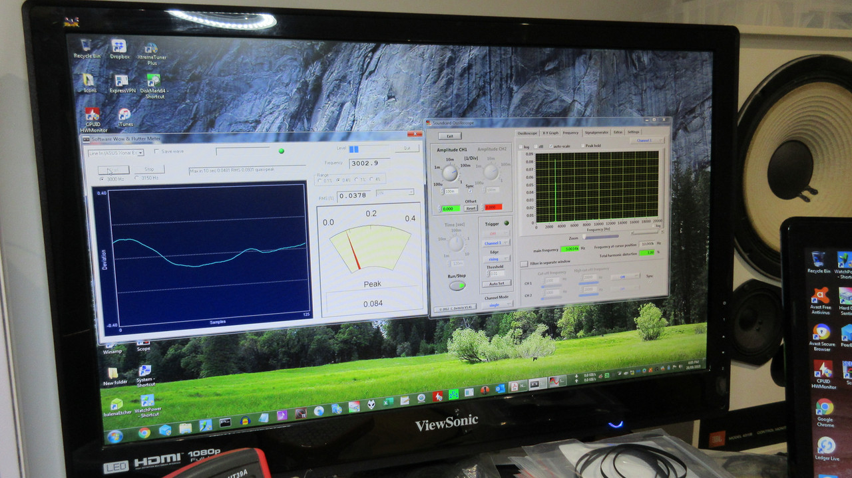Screen dimensions: 852x478
Task: Open the Extras tab
Action: pyautogui.click(x=618, y=132)
